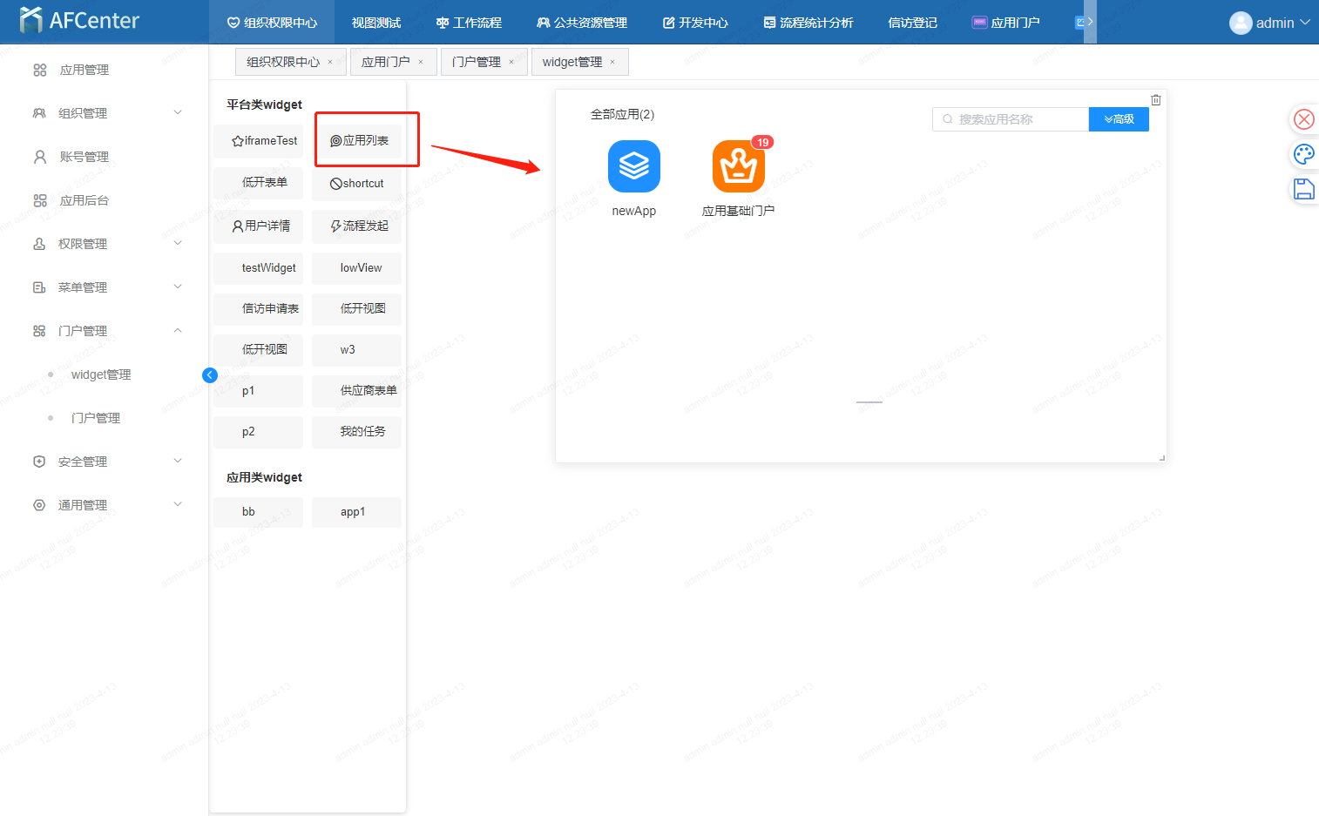
Task: Collapse the 门户管理 sidebar menu
Action: (x=107, y=331)
